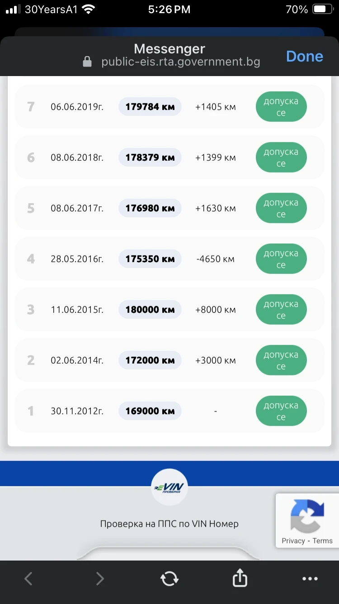Tap the -4650 км mileage difference
The image size is (339, 604).
click(x=216, y=259)
